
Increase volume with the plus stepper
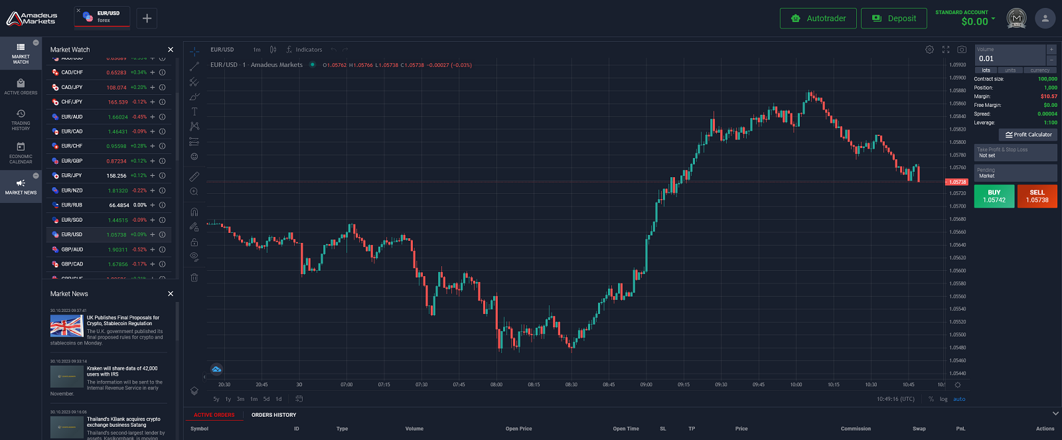coord(1051,50)
